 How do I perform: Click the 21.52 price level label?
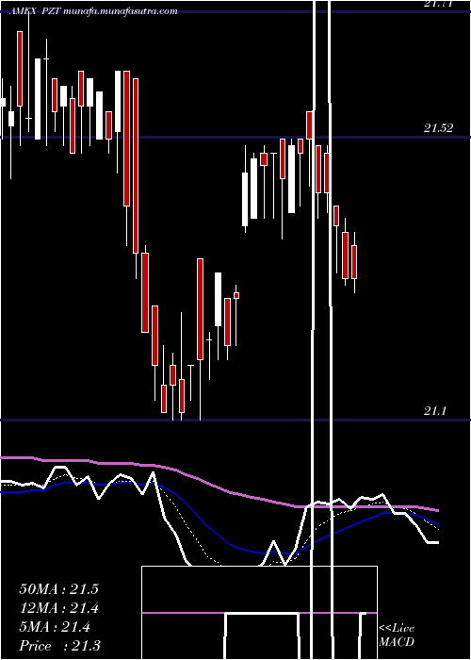coord(439,128)
